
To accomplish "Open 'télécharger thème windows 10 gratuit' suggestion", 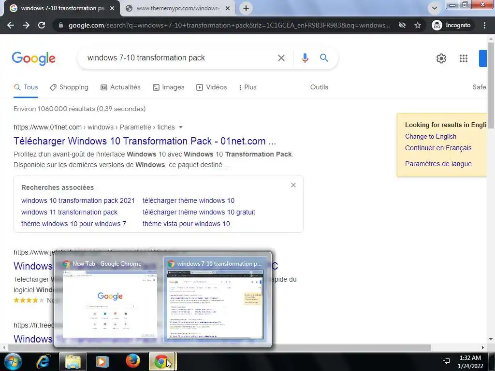I will [199, 213].
